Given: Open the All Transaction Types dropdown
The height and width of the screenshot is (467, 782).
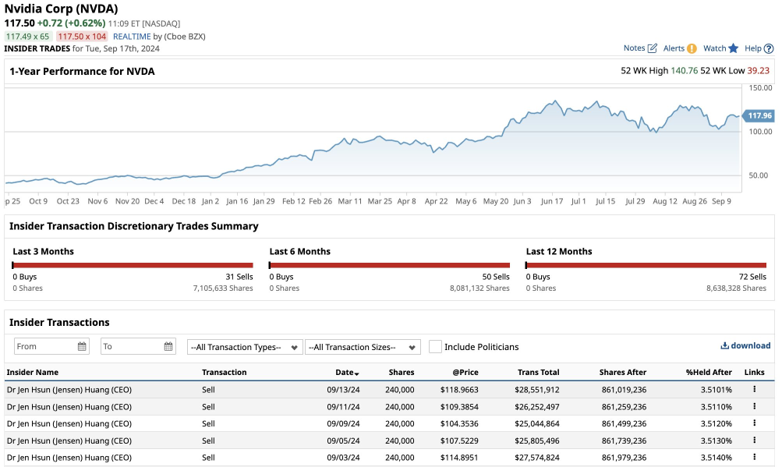Looking at the screenshot, I should point(244,347).
